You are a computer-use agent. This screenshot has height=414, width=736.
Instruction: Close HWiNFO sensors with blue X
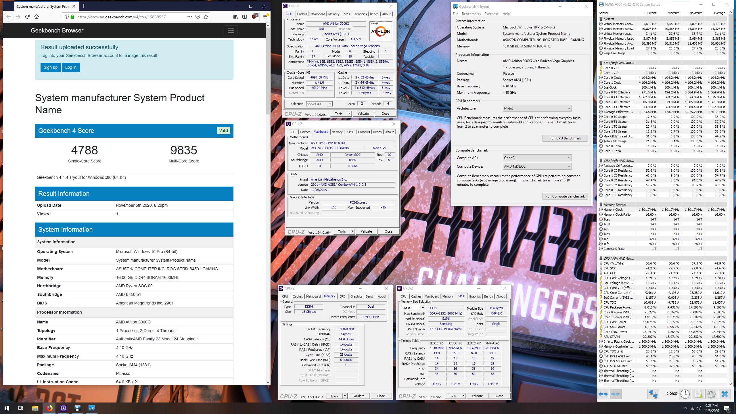(x=724, y=394)
